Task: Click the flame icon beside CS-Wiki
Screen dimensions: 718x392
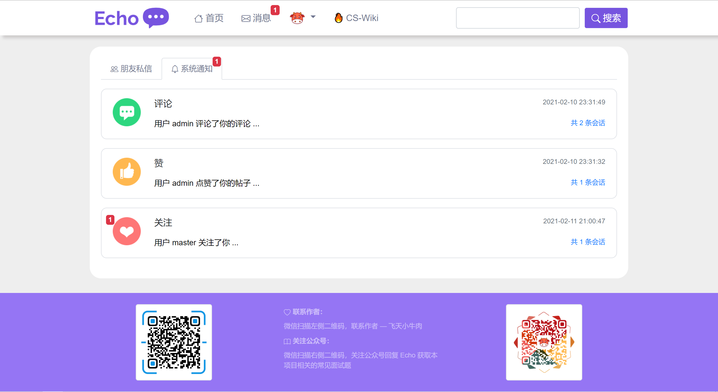Action: point(339,18)
